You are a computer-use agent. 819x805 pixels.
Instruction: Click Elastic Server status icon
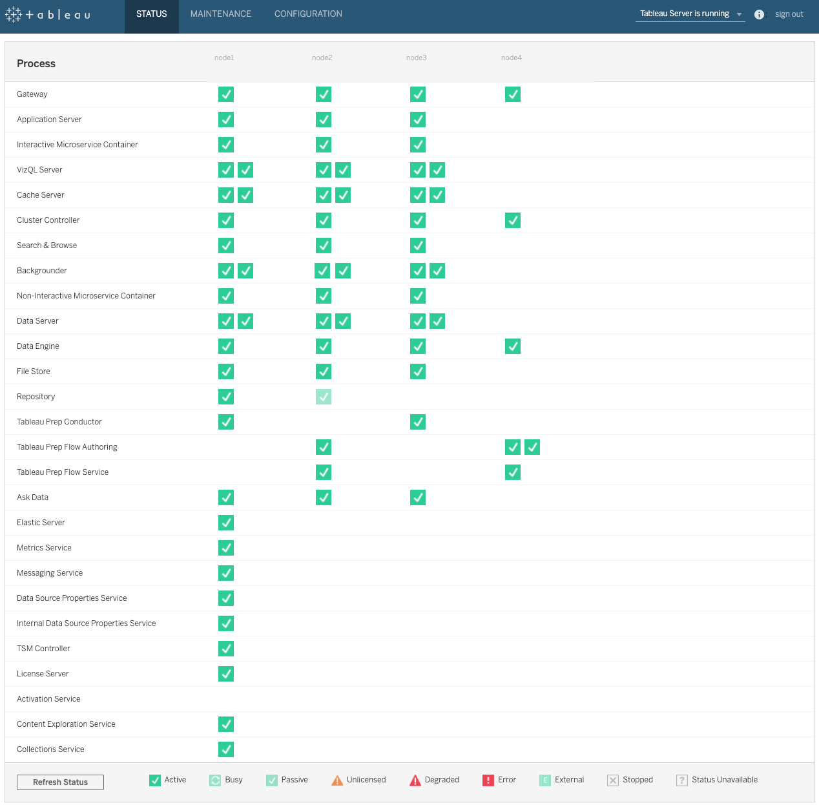(x=226, y=523)
